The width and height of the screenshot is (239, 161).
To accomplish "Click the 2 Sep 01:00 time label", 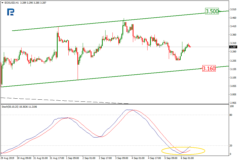I will 89,158.
